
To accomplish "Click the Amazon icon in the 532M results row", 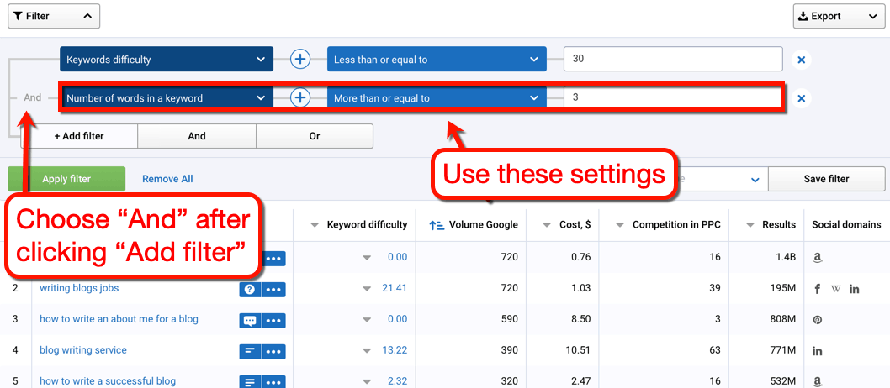I will pos(818,382).
